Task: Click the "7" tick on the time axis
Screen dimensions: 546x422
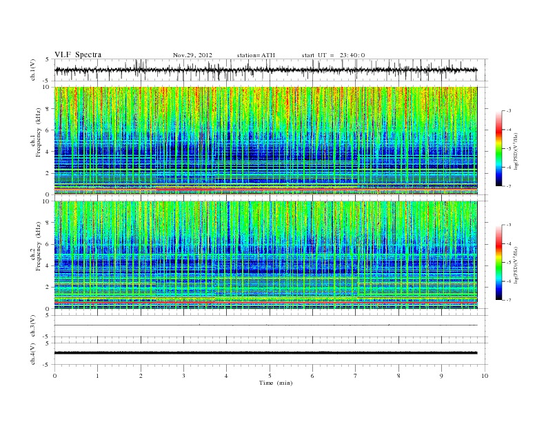Action: [356, 376]
